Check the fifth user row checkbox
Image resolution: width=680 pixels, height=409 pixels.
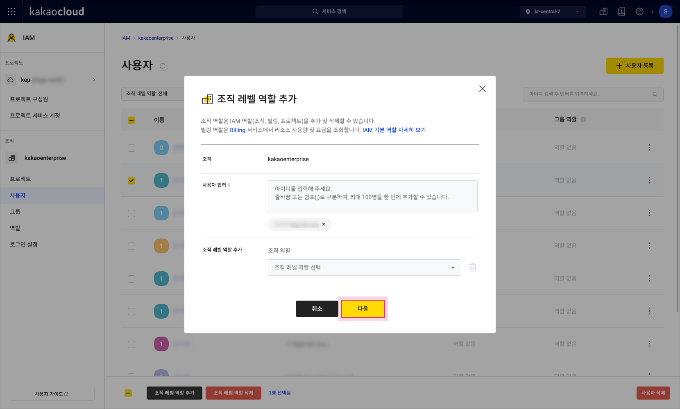point(131,279)
